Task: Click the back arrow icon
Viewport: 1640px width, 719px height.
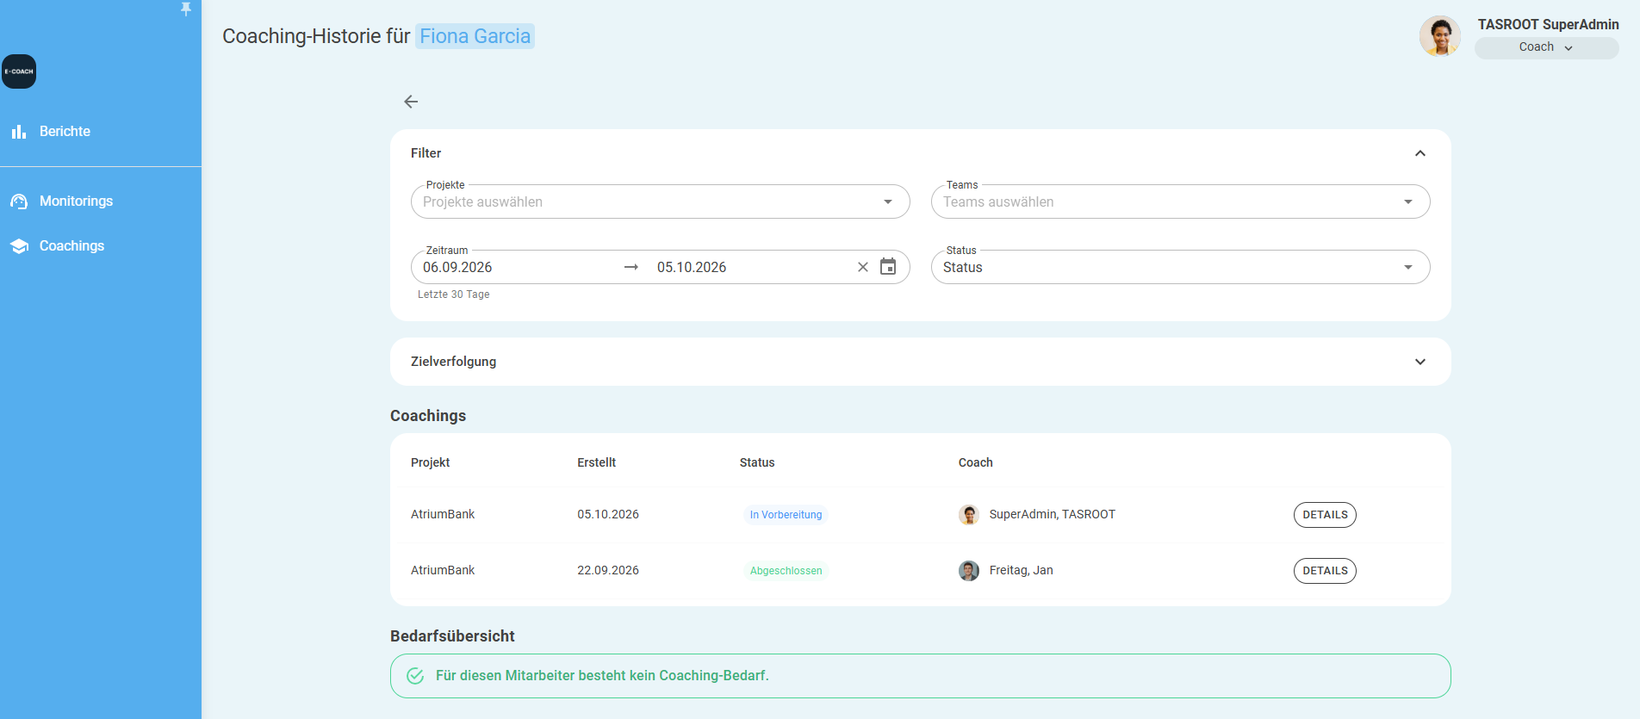Action: point(411,102)
